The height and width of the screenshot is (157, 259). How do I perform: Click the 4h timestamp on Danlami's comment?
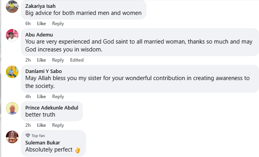pos(28,97)
